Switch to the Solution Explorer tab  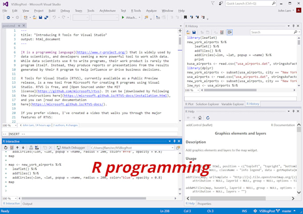coord(207,104)
